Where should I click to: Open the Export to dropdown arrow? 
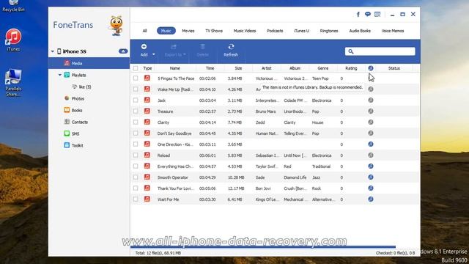click(185, 54)
